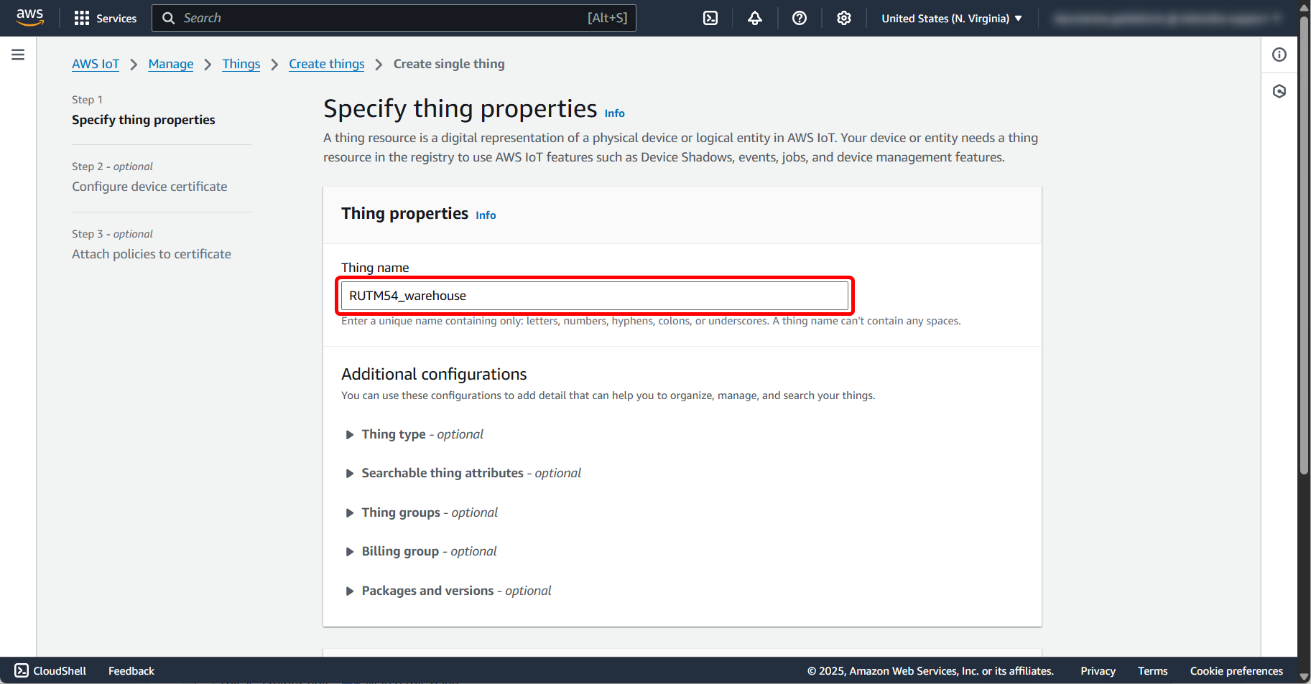Click the AWS logo home icon

(29, 17)
